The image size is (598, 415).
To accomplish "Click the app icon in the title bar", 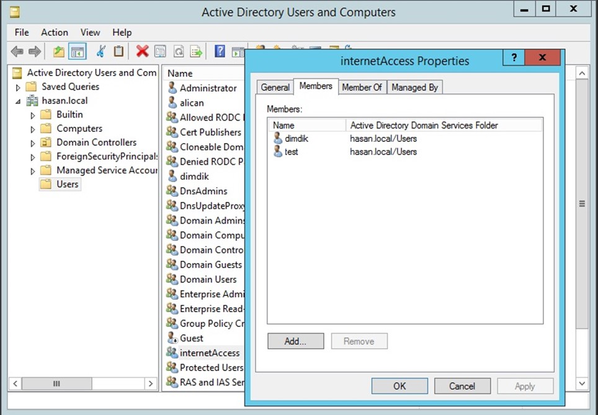I will pos(15,12).
